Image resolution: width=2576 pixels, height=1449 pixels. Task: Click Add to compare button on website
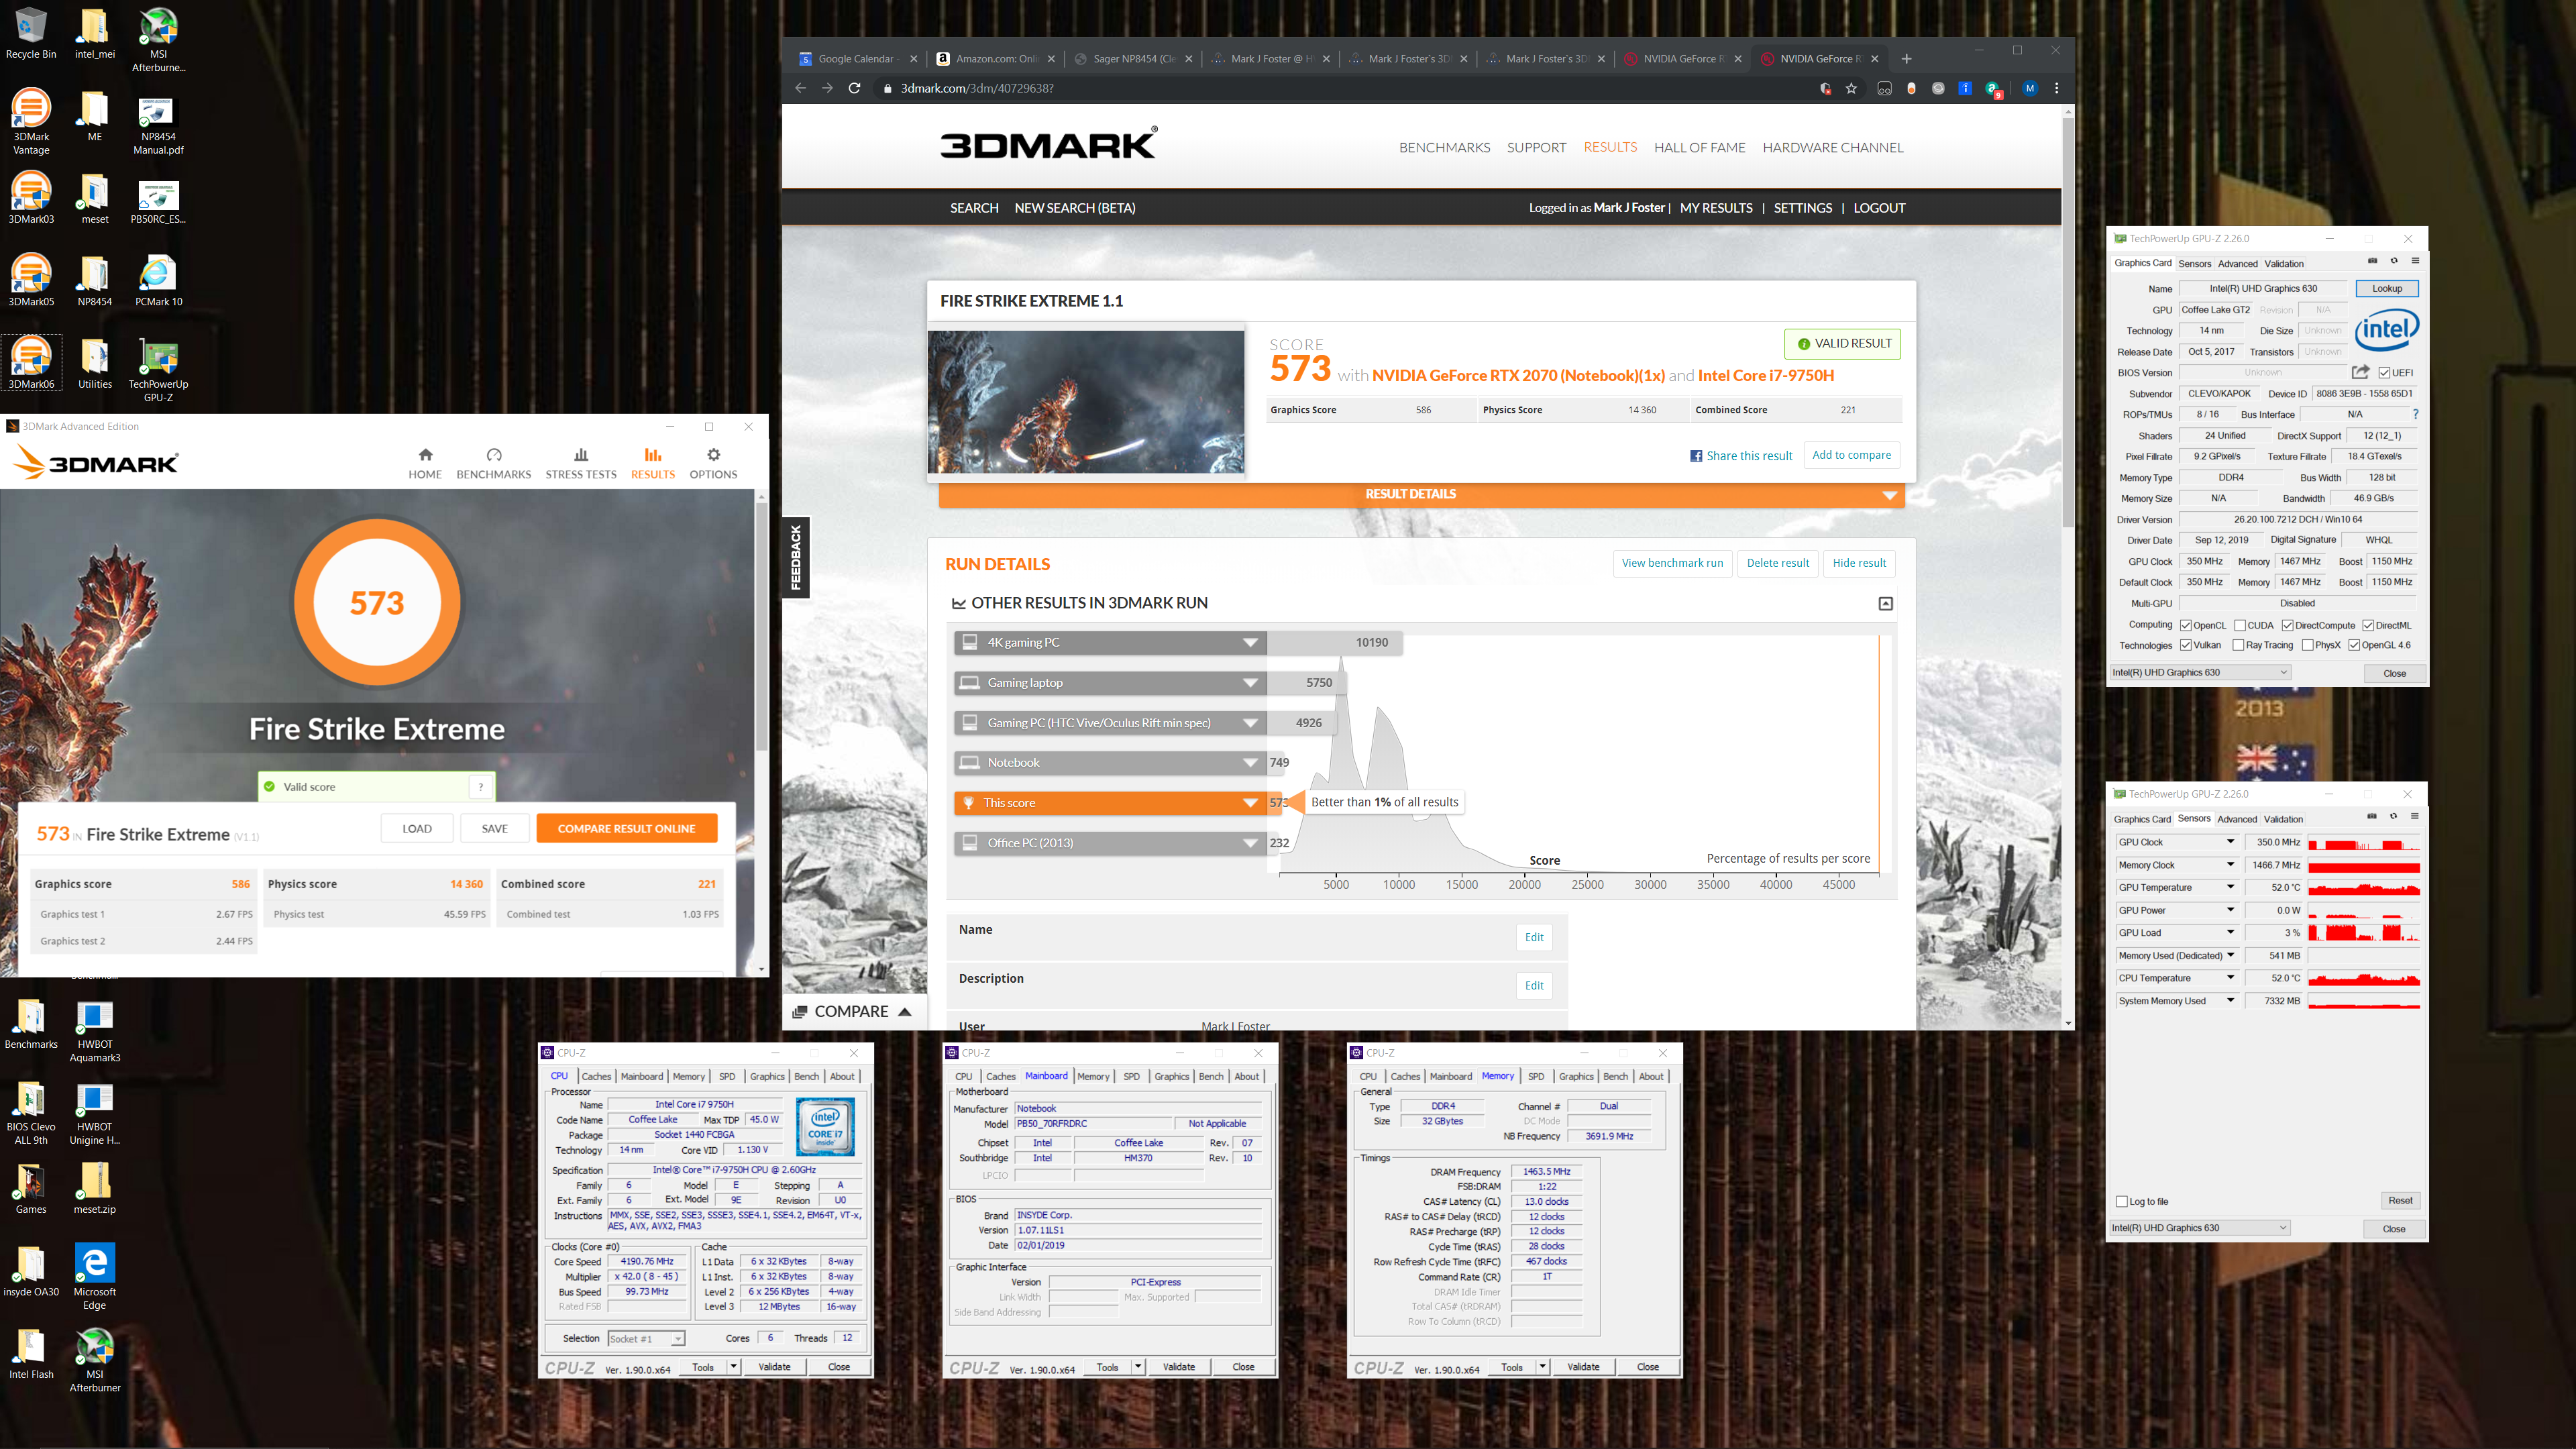tap(1851, 455)
